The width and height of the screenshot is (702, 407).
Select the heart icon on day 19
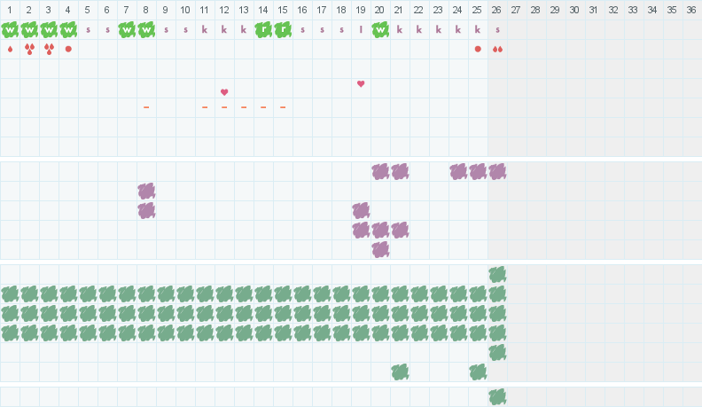pos(361,84)
